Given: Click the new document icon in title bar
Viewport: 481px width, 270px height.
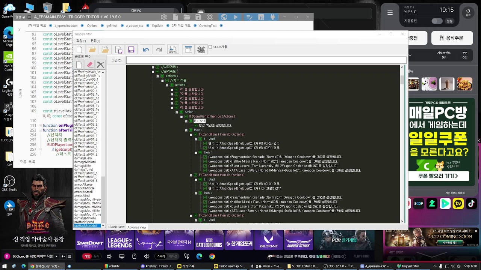Looking at the screenshot, I should coord(175,17).
